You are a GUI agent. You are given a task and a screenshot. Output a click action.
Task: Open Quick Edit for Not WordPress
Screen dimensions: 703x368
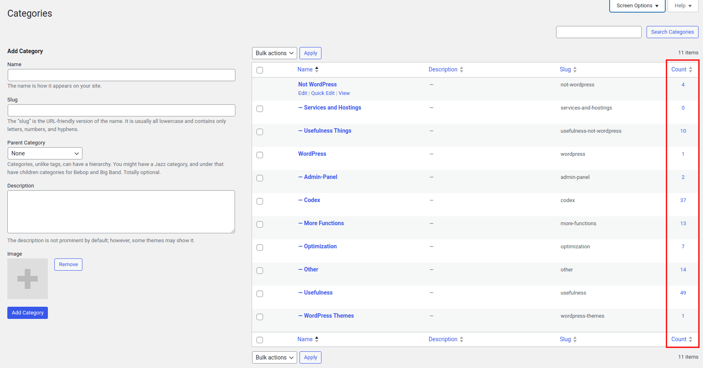[323, 93]
